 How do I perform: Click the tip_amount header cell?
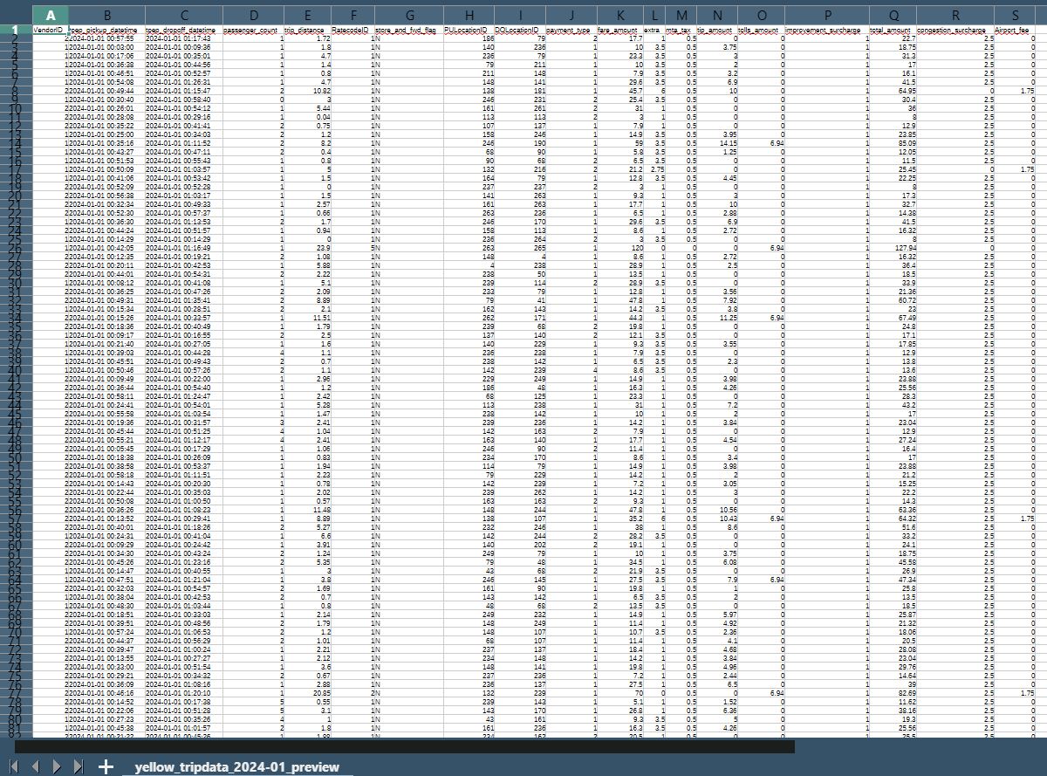click(718, 30)
